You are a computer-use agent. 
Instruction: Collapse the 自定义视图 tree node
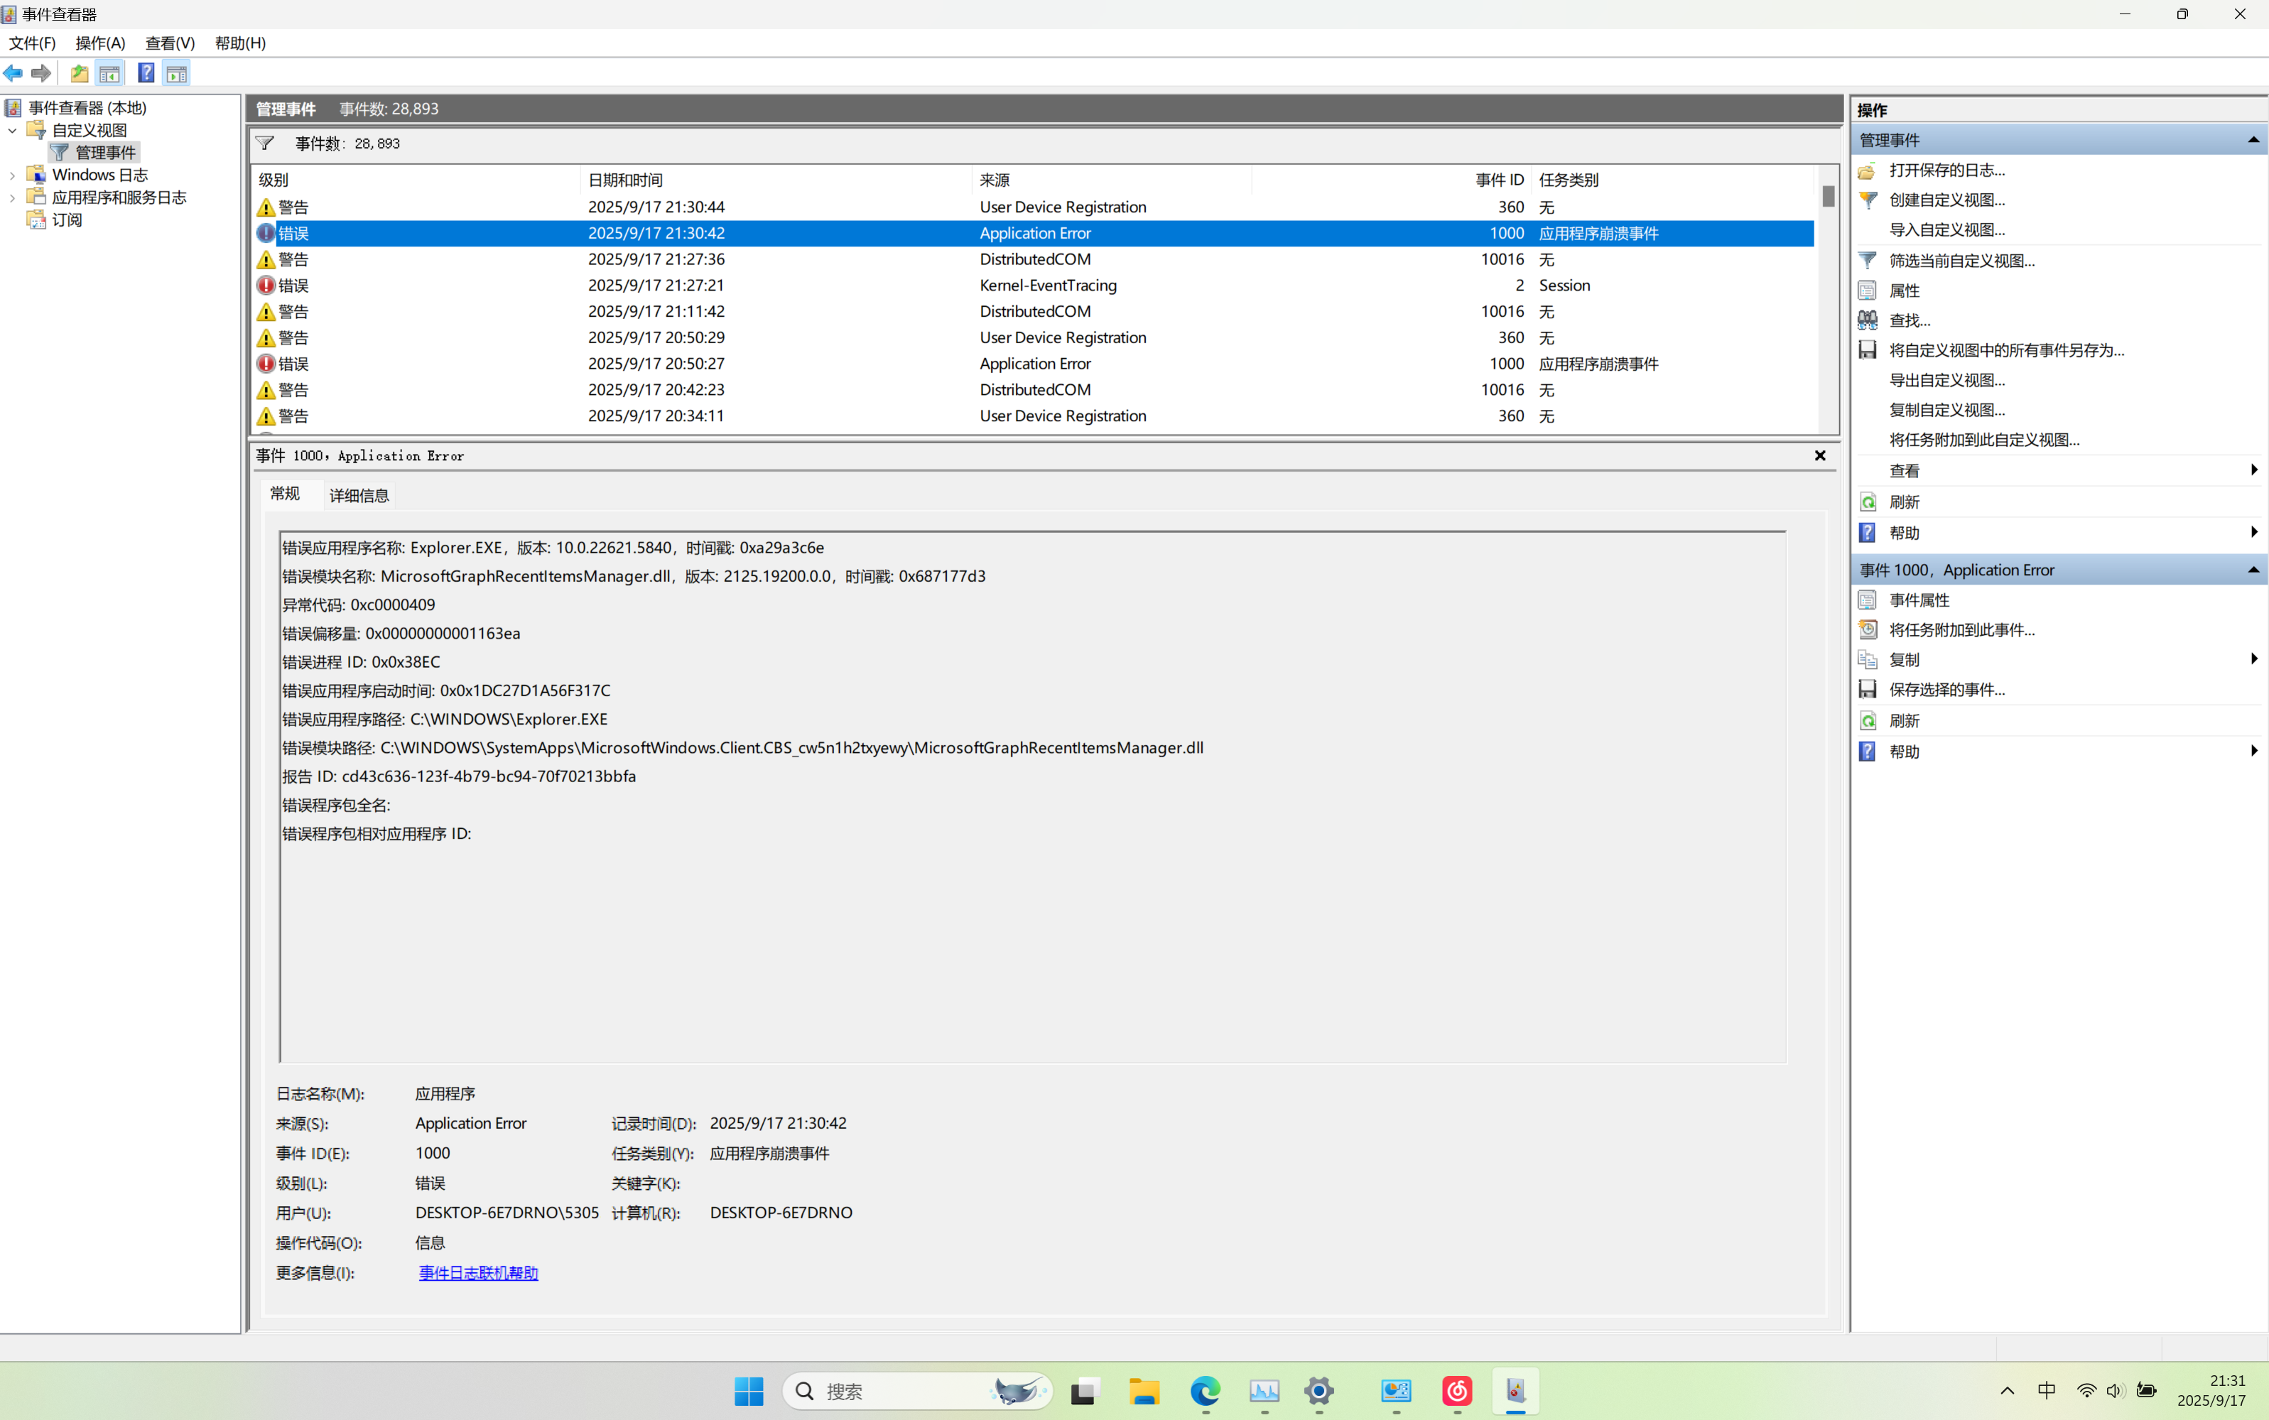point(12,131)
